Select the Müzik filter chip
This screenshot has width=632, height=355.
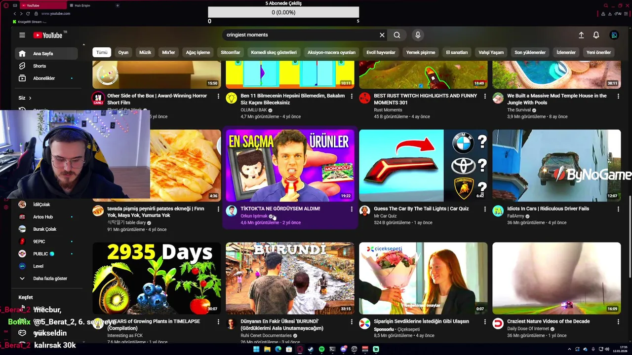point(145,52)
